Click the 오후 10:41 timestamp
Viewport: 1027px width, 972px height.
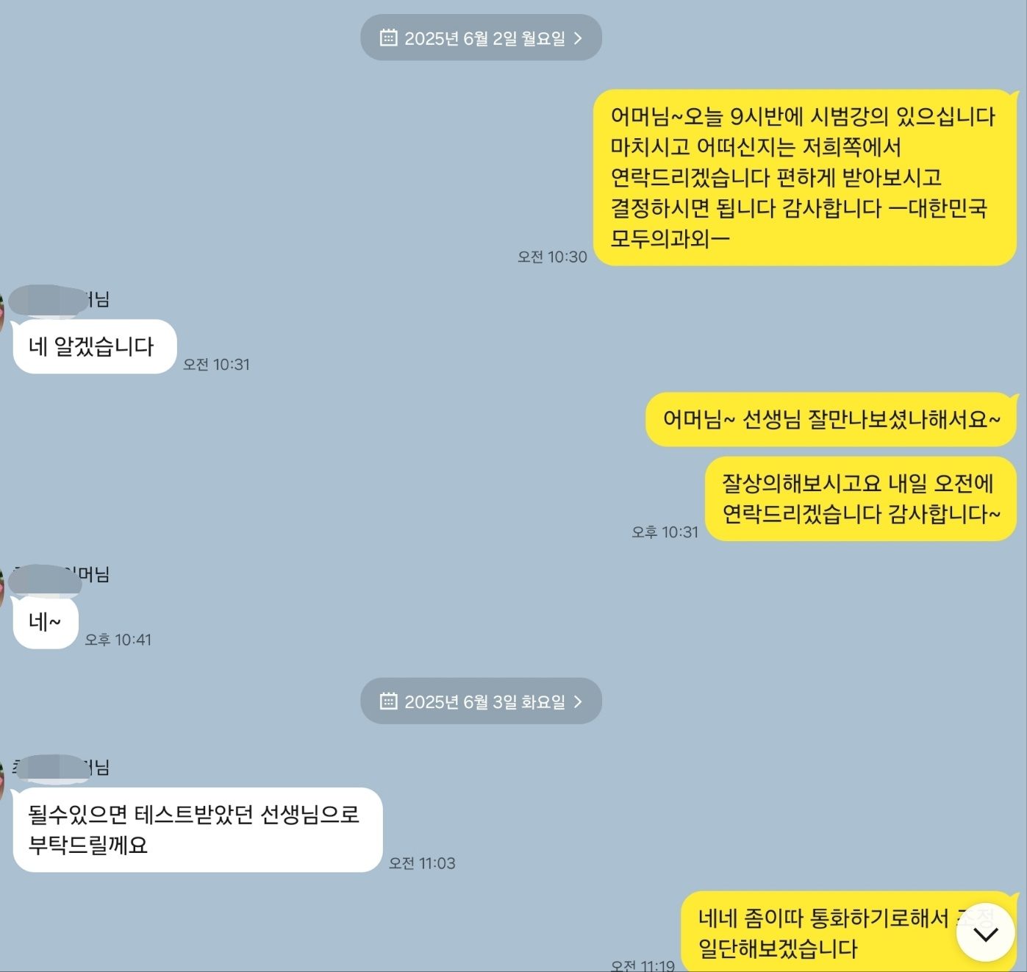(x=118, y=640)
